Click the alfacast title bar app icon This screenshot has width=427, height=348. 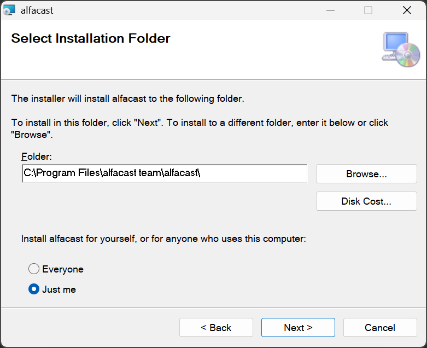(x=9, y=10)
